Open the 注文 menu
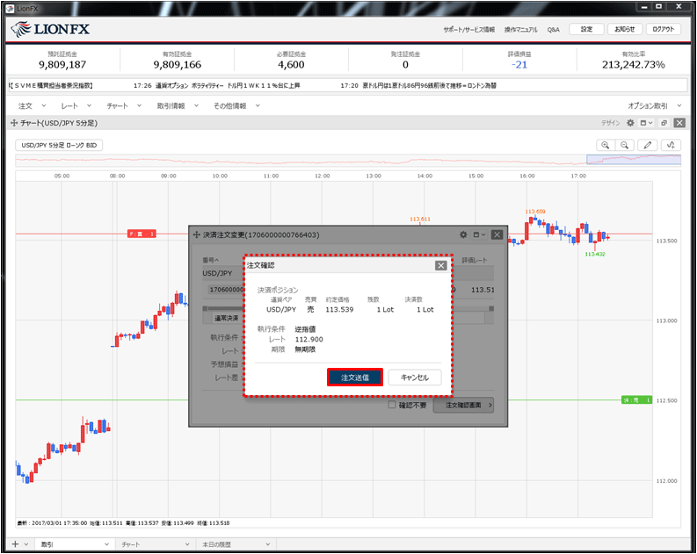697x554 pixels. [x=32, y=105]
